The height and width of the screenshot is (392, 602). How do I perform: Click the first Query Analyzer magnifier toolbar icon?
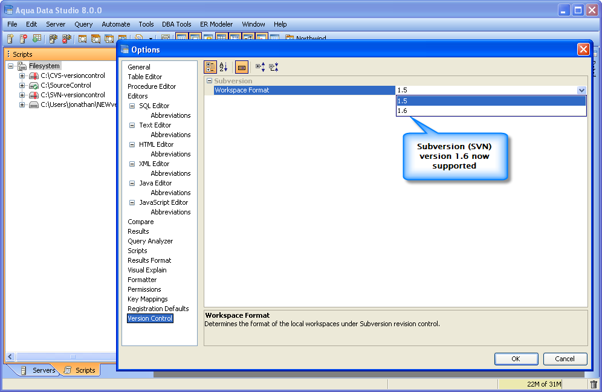coord(82,39)
